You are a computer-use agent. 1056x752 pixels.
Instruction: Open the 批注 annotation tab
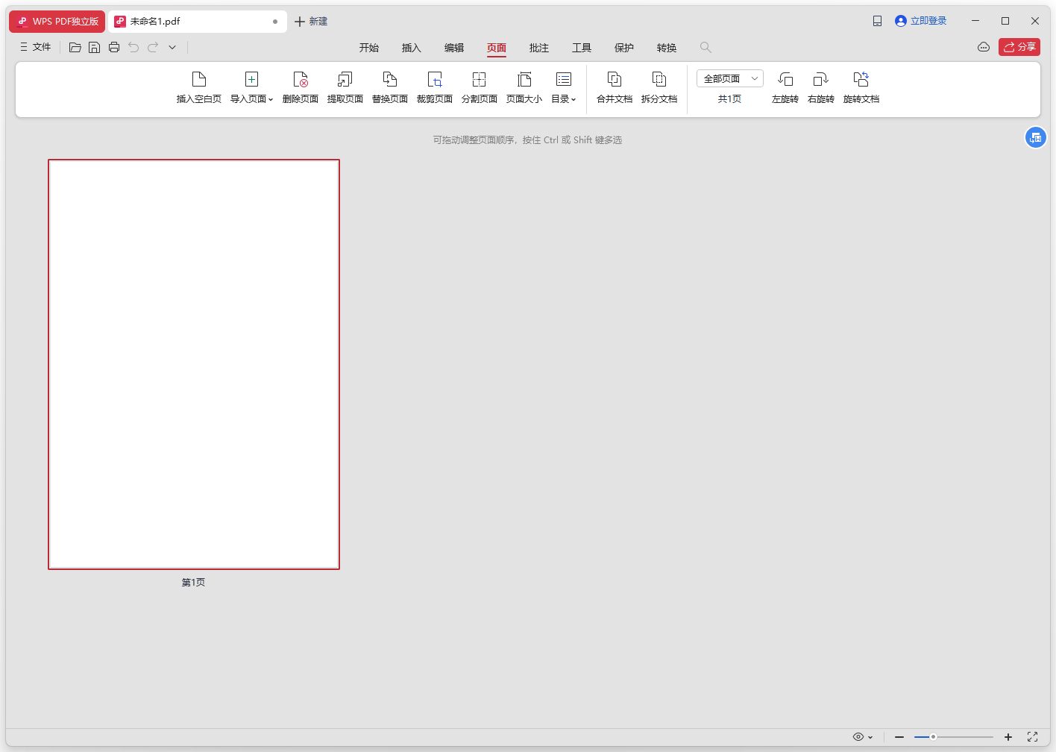tap(538, 47)
